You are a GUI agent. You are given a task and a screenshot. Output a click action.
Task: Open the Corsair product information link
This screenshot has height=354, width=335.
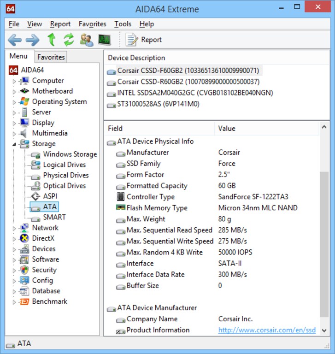[x=267, y=330]
